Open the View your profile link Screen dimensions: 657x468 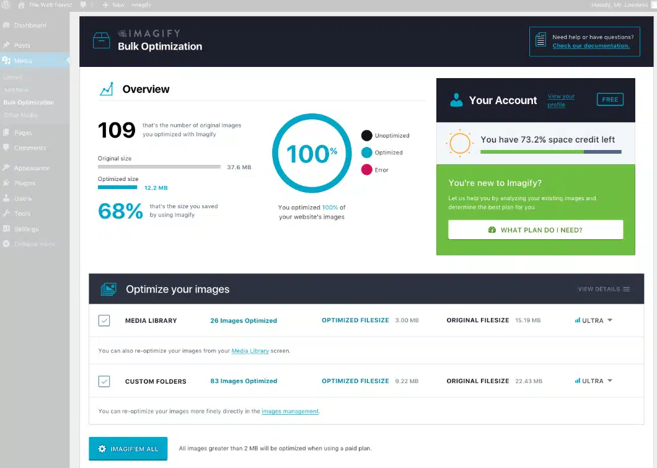(x=561, y=100)
